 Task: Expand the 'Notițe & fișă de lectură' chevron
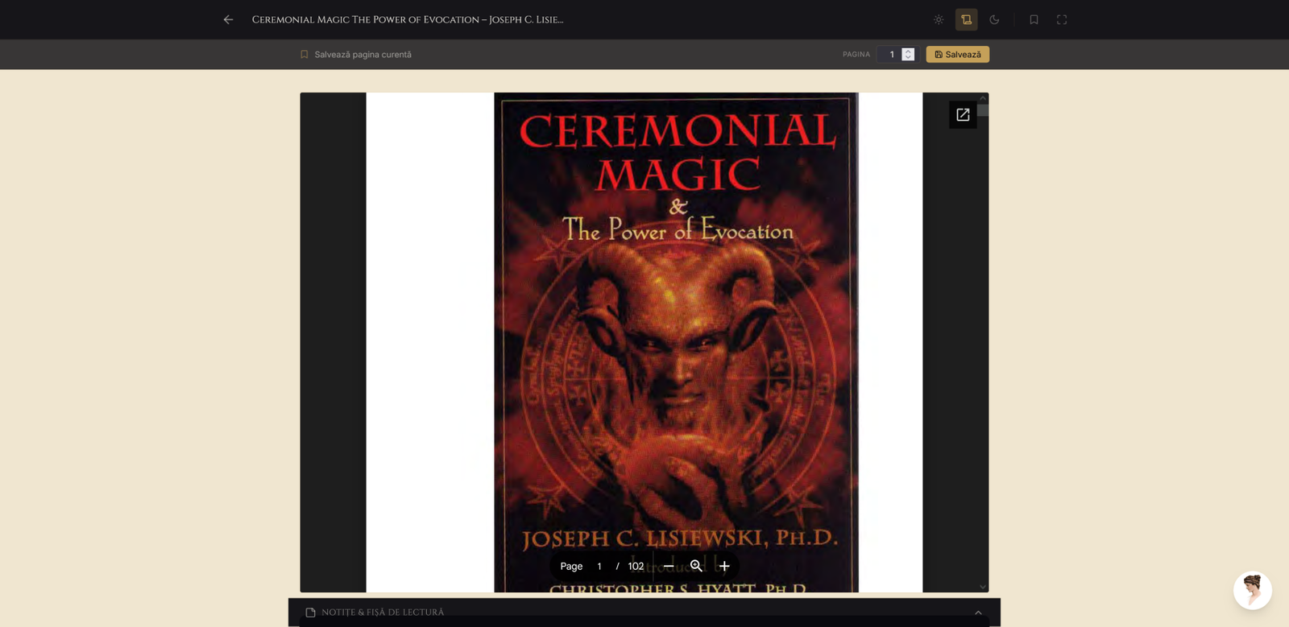click(x=978, y=613)
